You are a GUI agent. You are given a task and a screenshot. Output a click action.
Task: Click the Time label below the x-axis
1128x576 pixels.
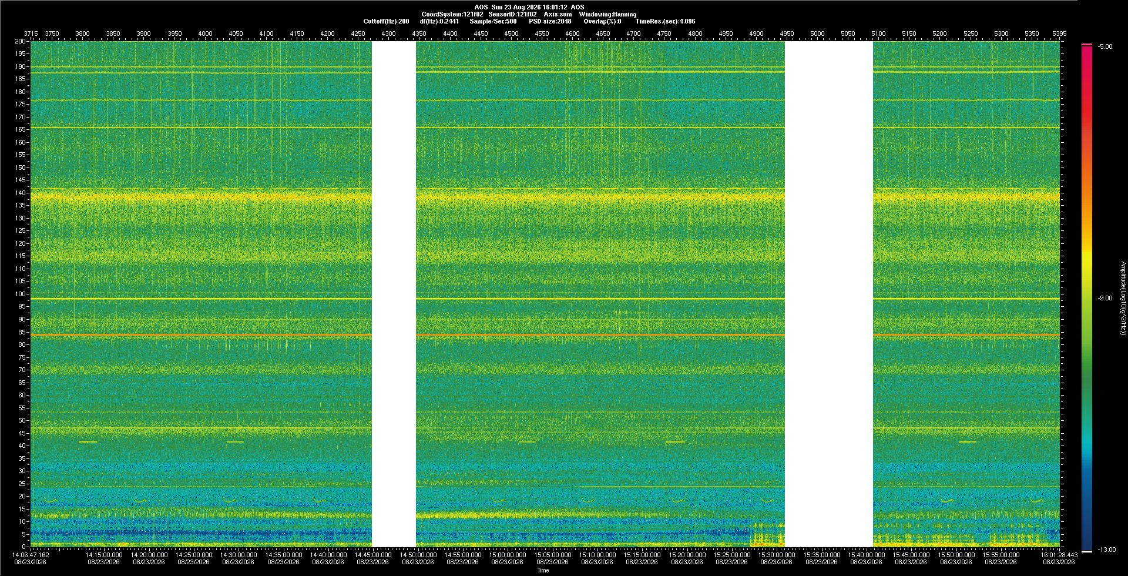pyautogui.click(x=543, y=570)
